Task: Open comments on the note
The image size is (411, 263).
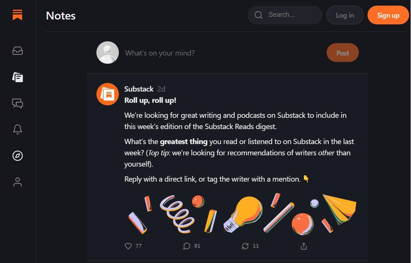Action: click(187, 246)
